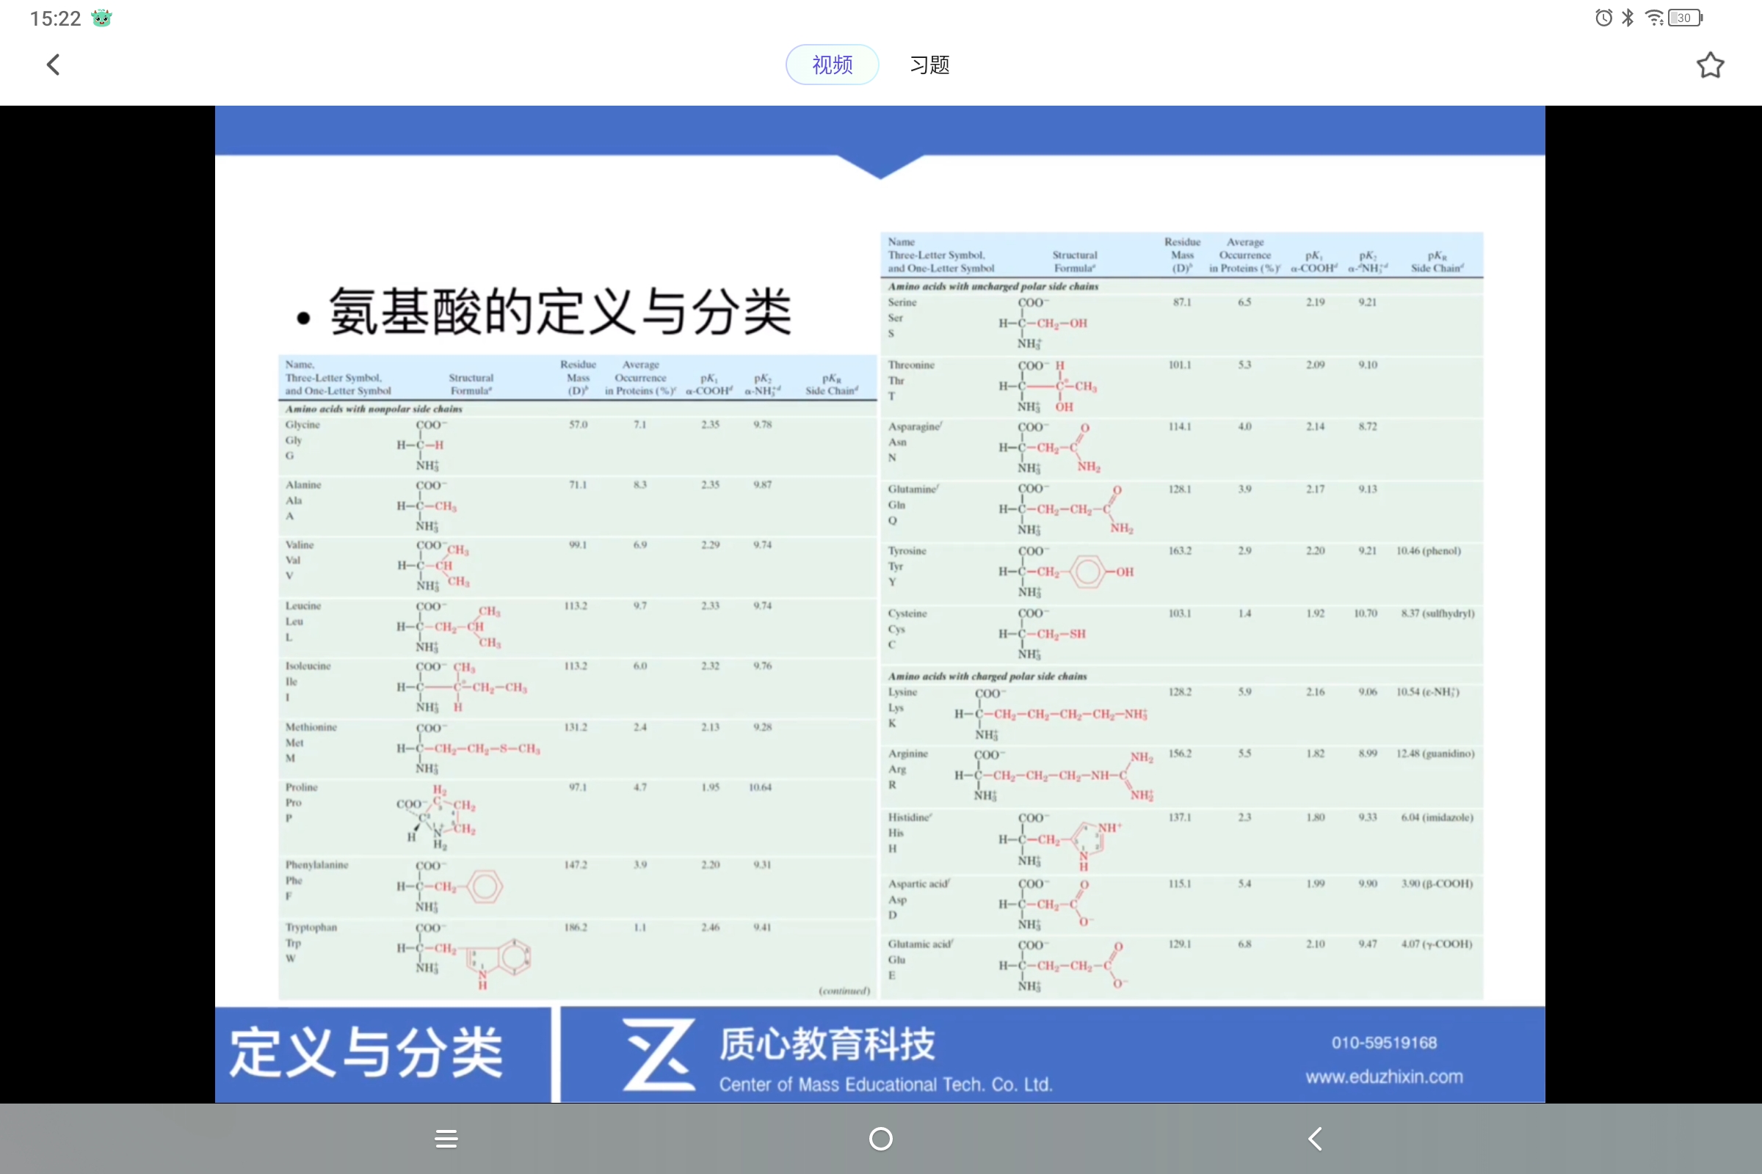Tap the green mascot notification icon

[101, 18]
